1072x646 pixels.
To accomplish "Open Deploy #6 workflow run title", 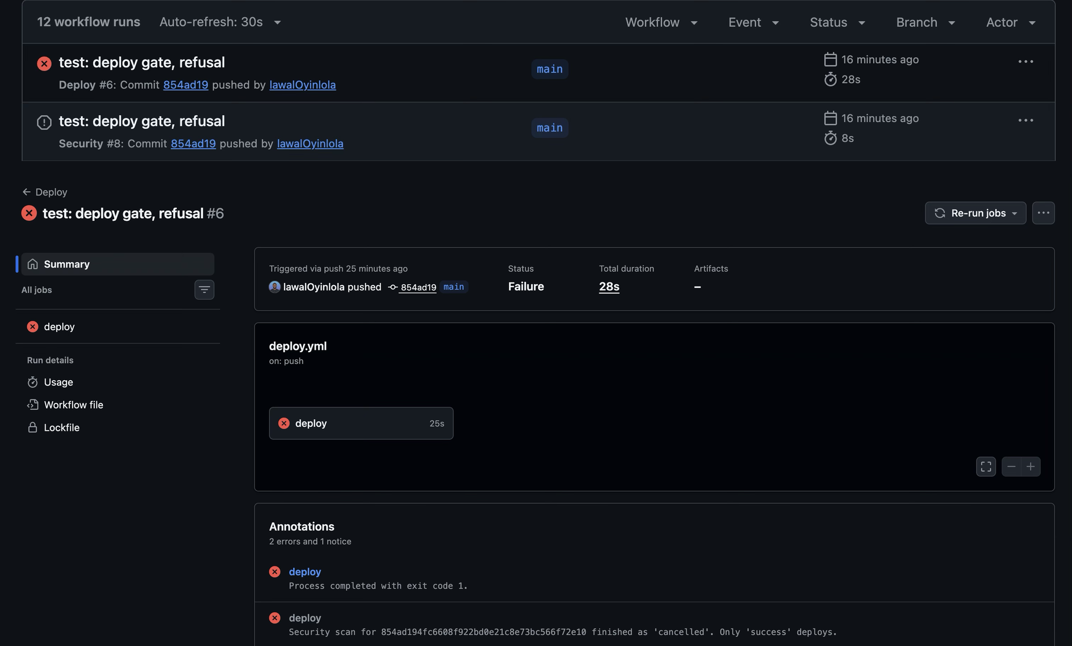I will (x=142, y=62).
